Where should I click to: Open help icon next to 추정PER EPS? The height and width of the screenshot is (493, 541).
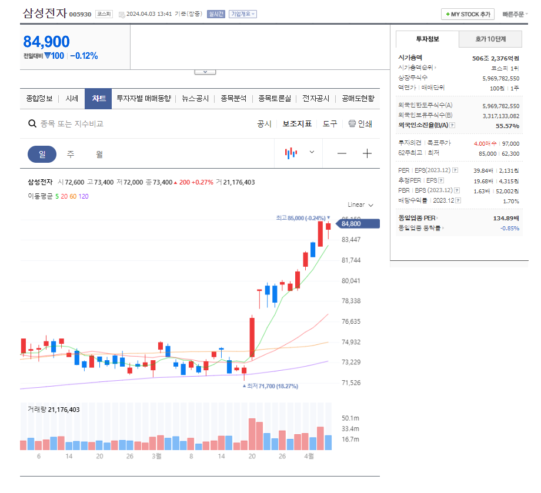[x=441, y=180]
